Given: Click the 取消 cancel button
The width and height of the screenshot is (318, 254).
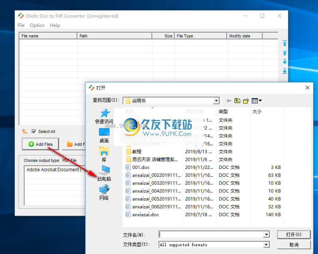Looking at the screenshot, I should tap(294, 245).
